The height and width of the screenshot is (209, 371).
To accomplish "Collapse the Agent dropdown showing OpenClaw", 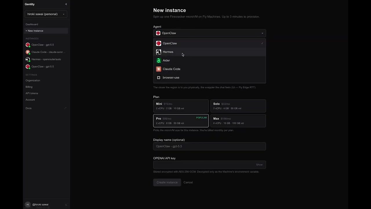I will 210,33.
